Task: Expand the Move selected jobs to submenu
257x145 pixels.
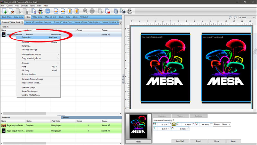Action: [x=40, y=54]
